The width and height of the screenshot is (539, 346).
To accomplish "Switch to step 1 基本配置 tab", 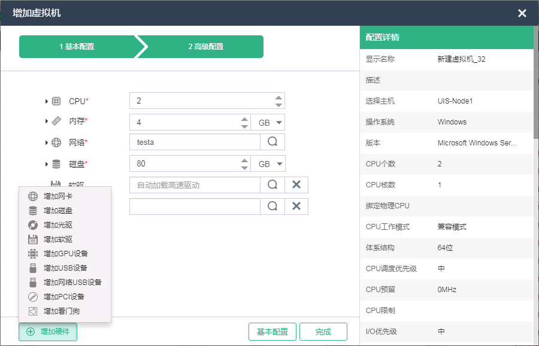I will tap(77, 47).
